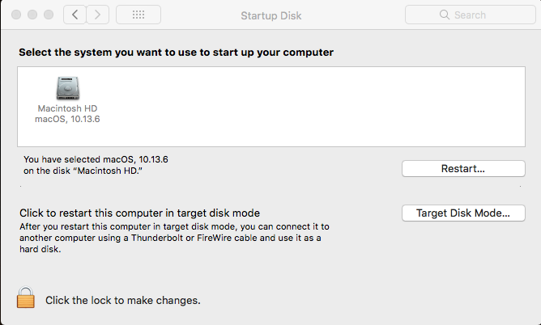Select the Macintosh HD name label
Image resolution: width=541 pixels, height=325 pixels.
pyautogui.click(x=68, y=108)
